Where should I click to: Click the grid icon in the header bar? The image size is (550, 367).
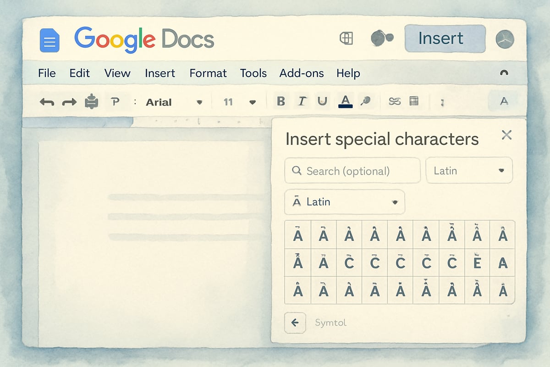(x=346, y=39)
